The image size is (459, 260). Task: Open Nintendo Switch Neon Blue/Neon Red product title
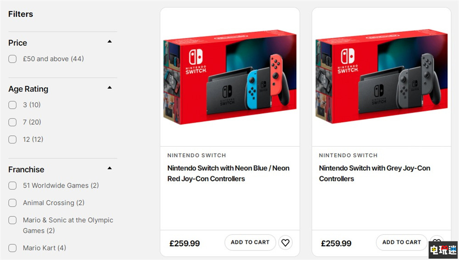228,173
